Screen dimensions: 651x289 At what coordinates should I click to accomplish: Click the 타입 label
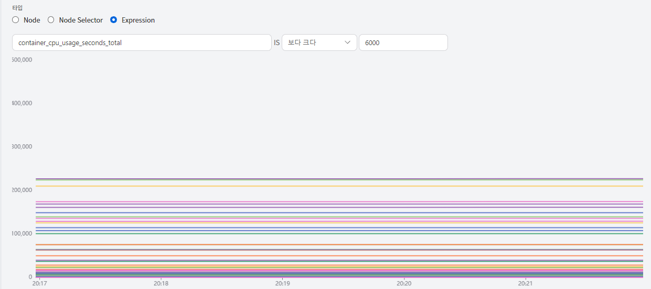click(18, 8)
